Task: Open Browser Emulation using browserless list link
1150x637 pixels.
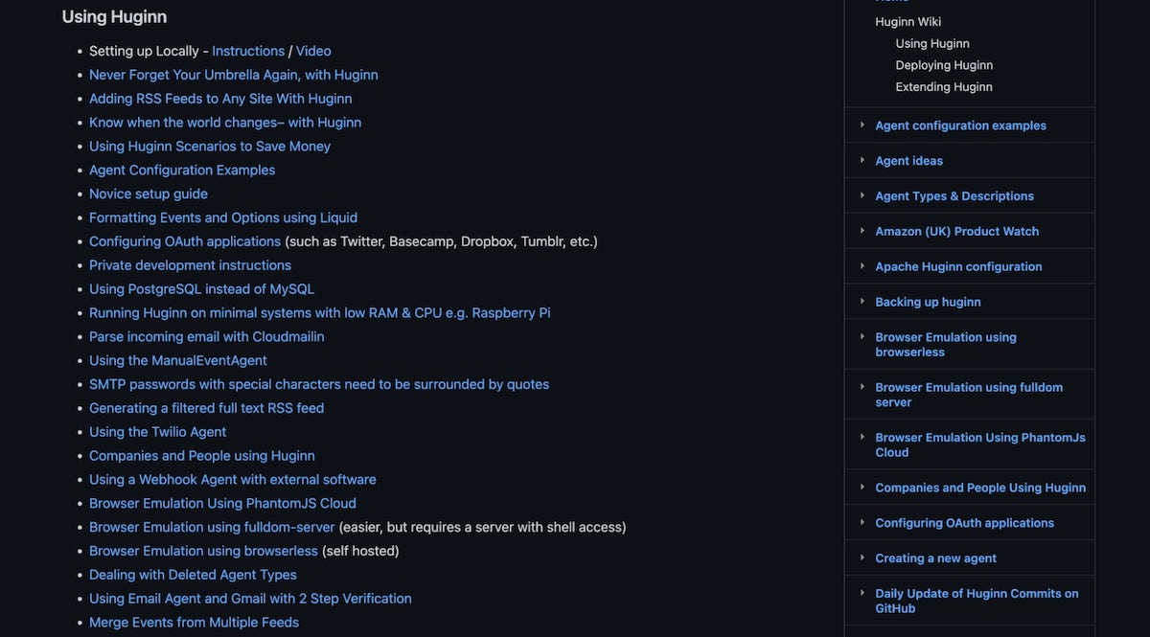Action: point(203,551)
